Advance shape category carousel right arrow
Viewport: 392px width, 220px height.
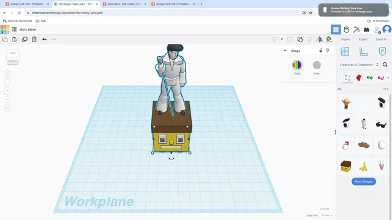388,78
